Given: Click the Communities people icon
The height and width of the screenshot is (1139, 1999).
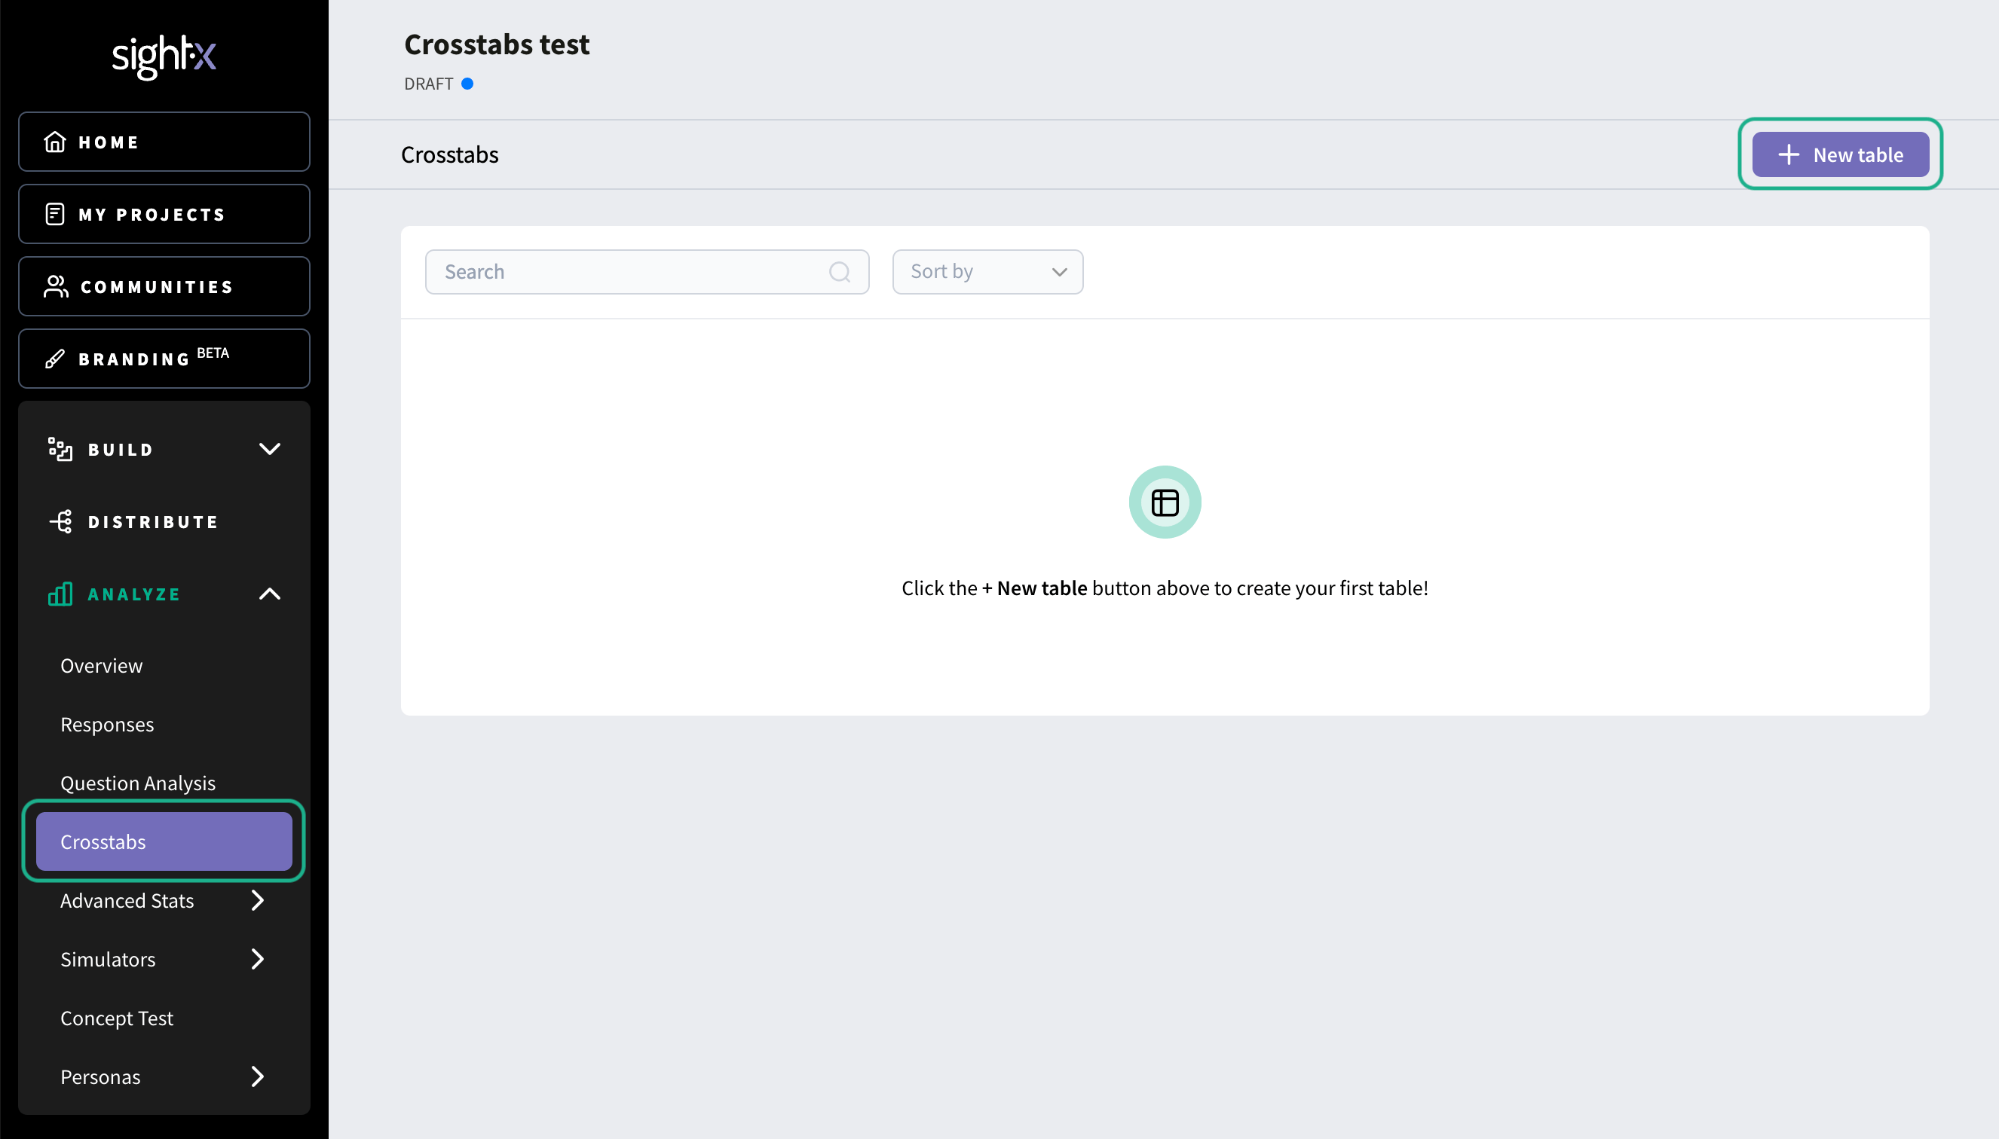Looking at the screenshot, I should click(56, 286).
